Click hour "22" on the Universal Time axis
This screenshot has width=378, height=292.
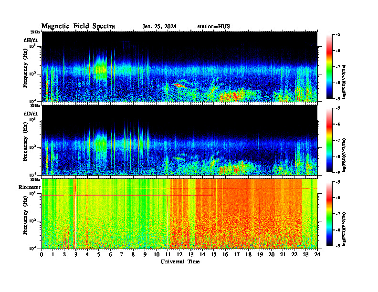tap(294, 254)
